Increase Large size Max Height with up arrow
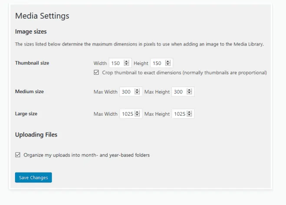Viewport: 286px width, 205px height. tap(190, 112)
